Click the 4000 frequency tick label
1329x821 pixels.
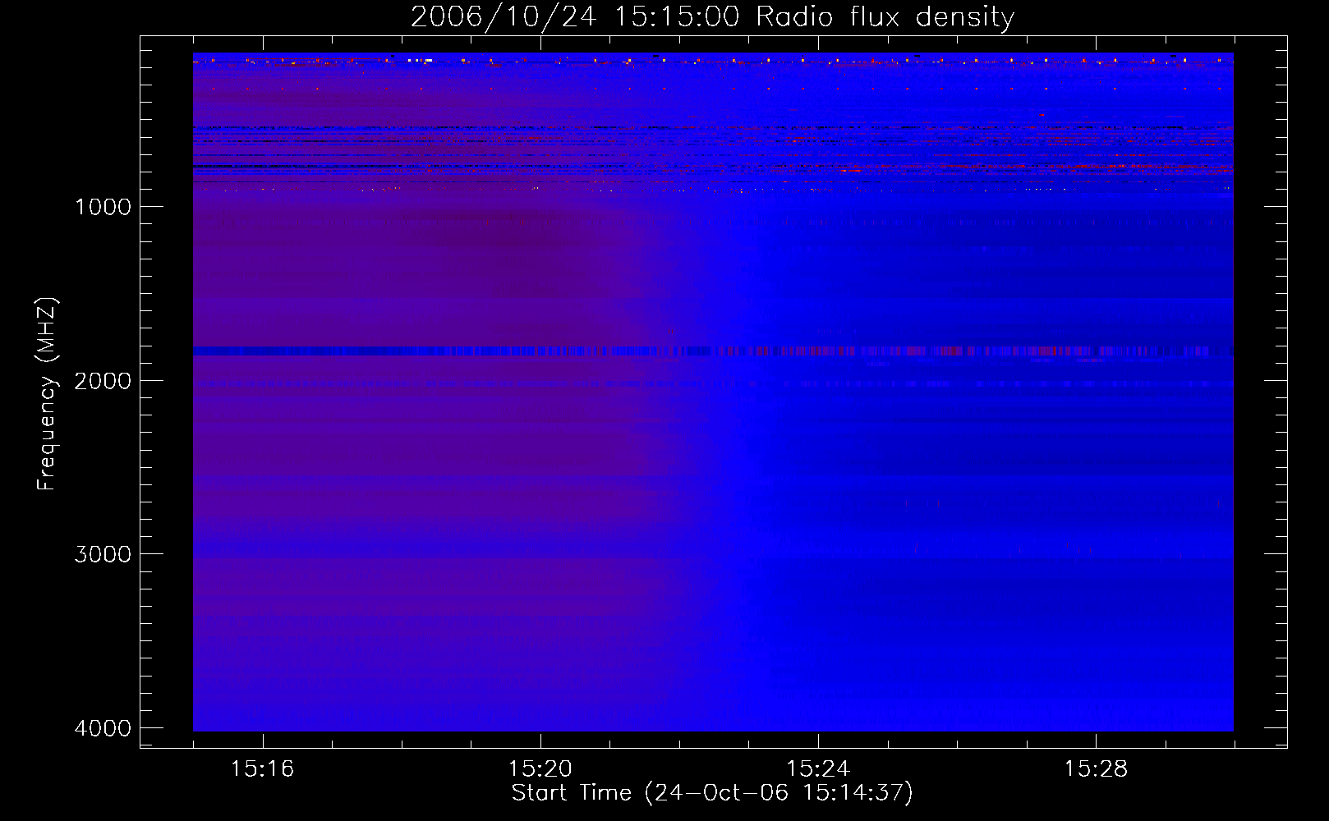tap(103, 728)
